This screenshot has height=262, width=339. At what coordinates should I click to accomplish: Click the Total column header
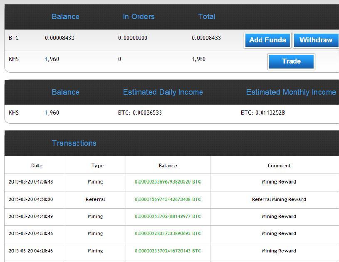click(206, 17)
